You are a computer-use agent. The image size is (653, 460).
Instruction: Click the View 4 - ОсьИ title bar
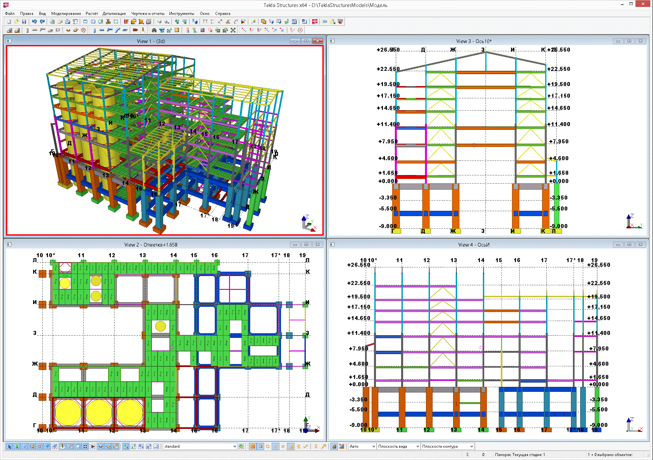click(x=473, y=245)
